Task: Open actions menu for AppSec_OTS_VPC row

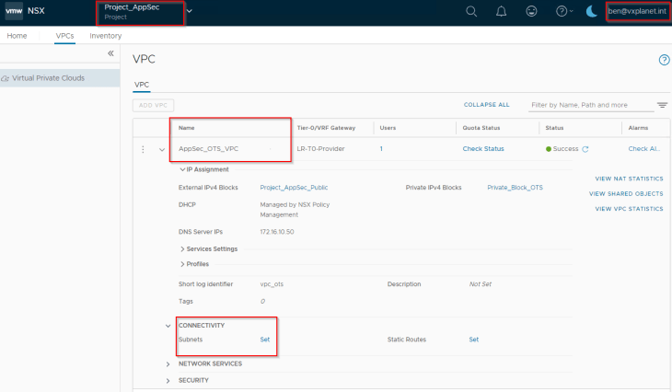Action: (x=143, y=149)
